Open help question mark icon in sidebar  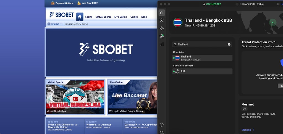tap(161, 125)
